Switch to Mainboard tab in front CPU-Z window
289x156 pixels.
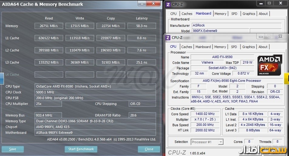point(203,47)
